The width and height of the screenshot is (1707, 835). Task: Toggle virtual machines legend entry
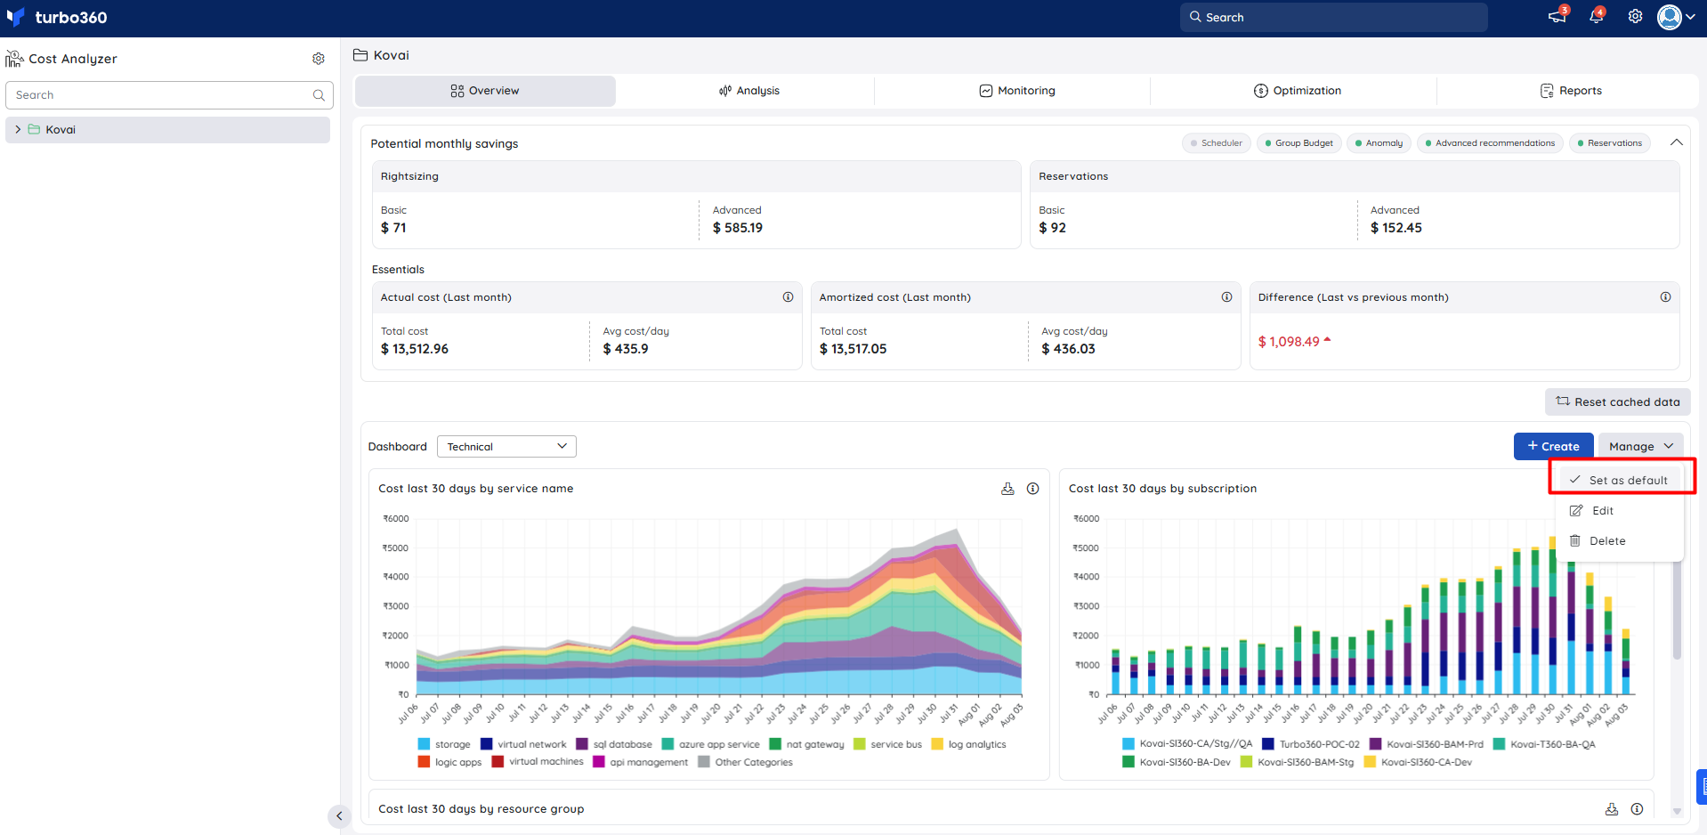538,762
